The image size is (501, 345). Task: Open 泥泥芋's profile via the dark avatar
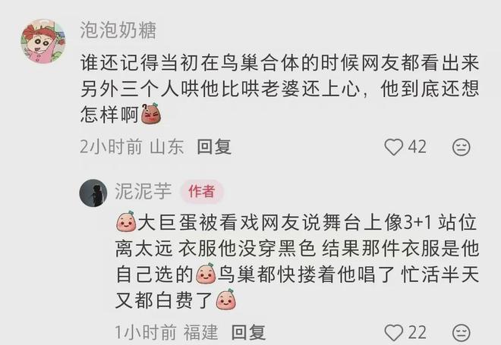click(x=93, y=193)
